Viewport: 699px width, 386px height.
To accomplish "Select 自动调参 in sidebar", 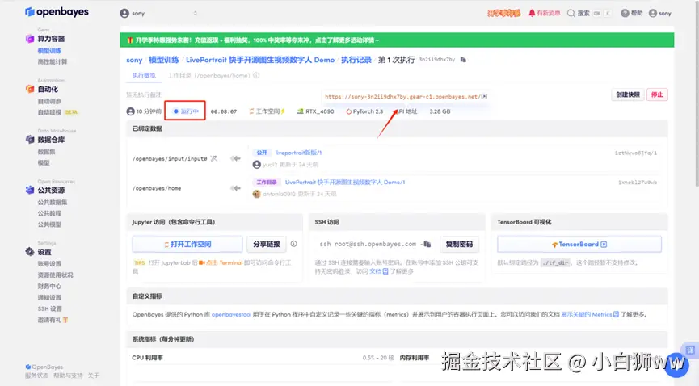I will pos(49,101).
